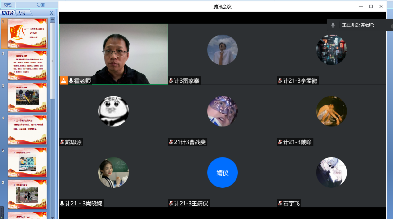This screenshot has width=393, height=219.
Task: Click the round avatar of 计21-3尚晓婉
Action: 113,173
